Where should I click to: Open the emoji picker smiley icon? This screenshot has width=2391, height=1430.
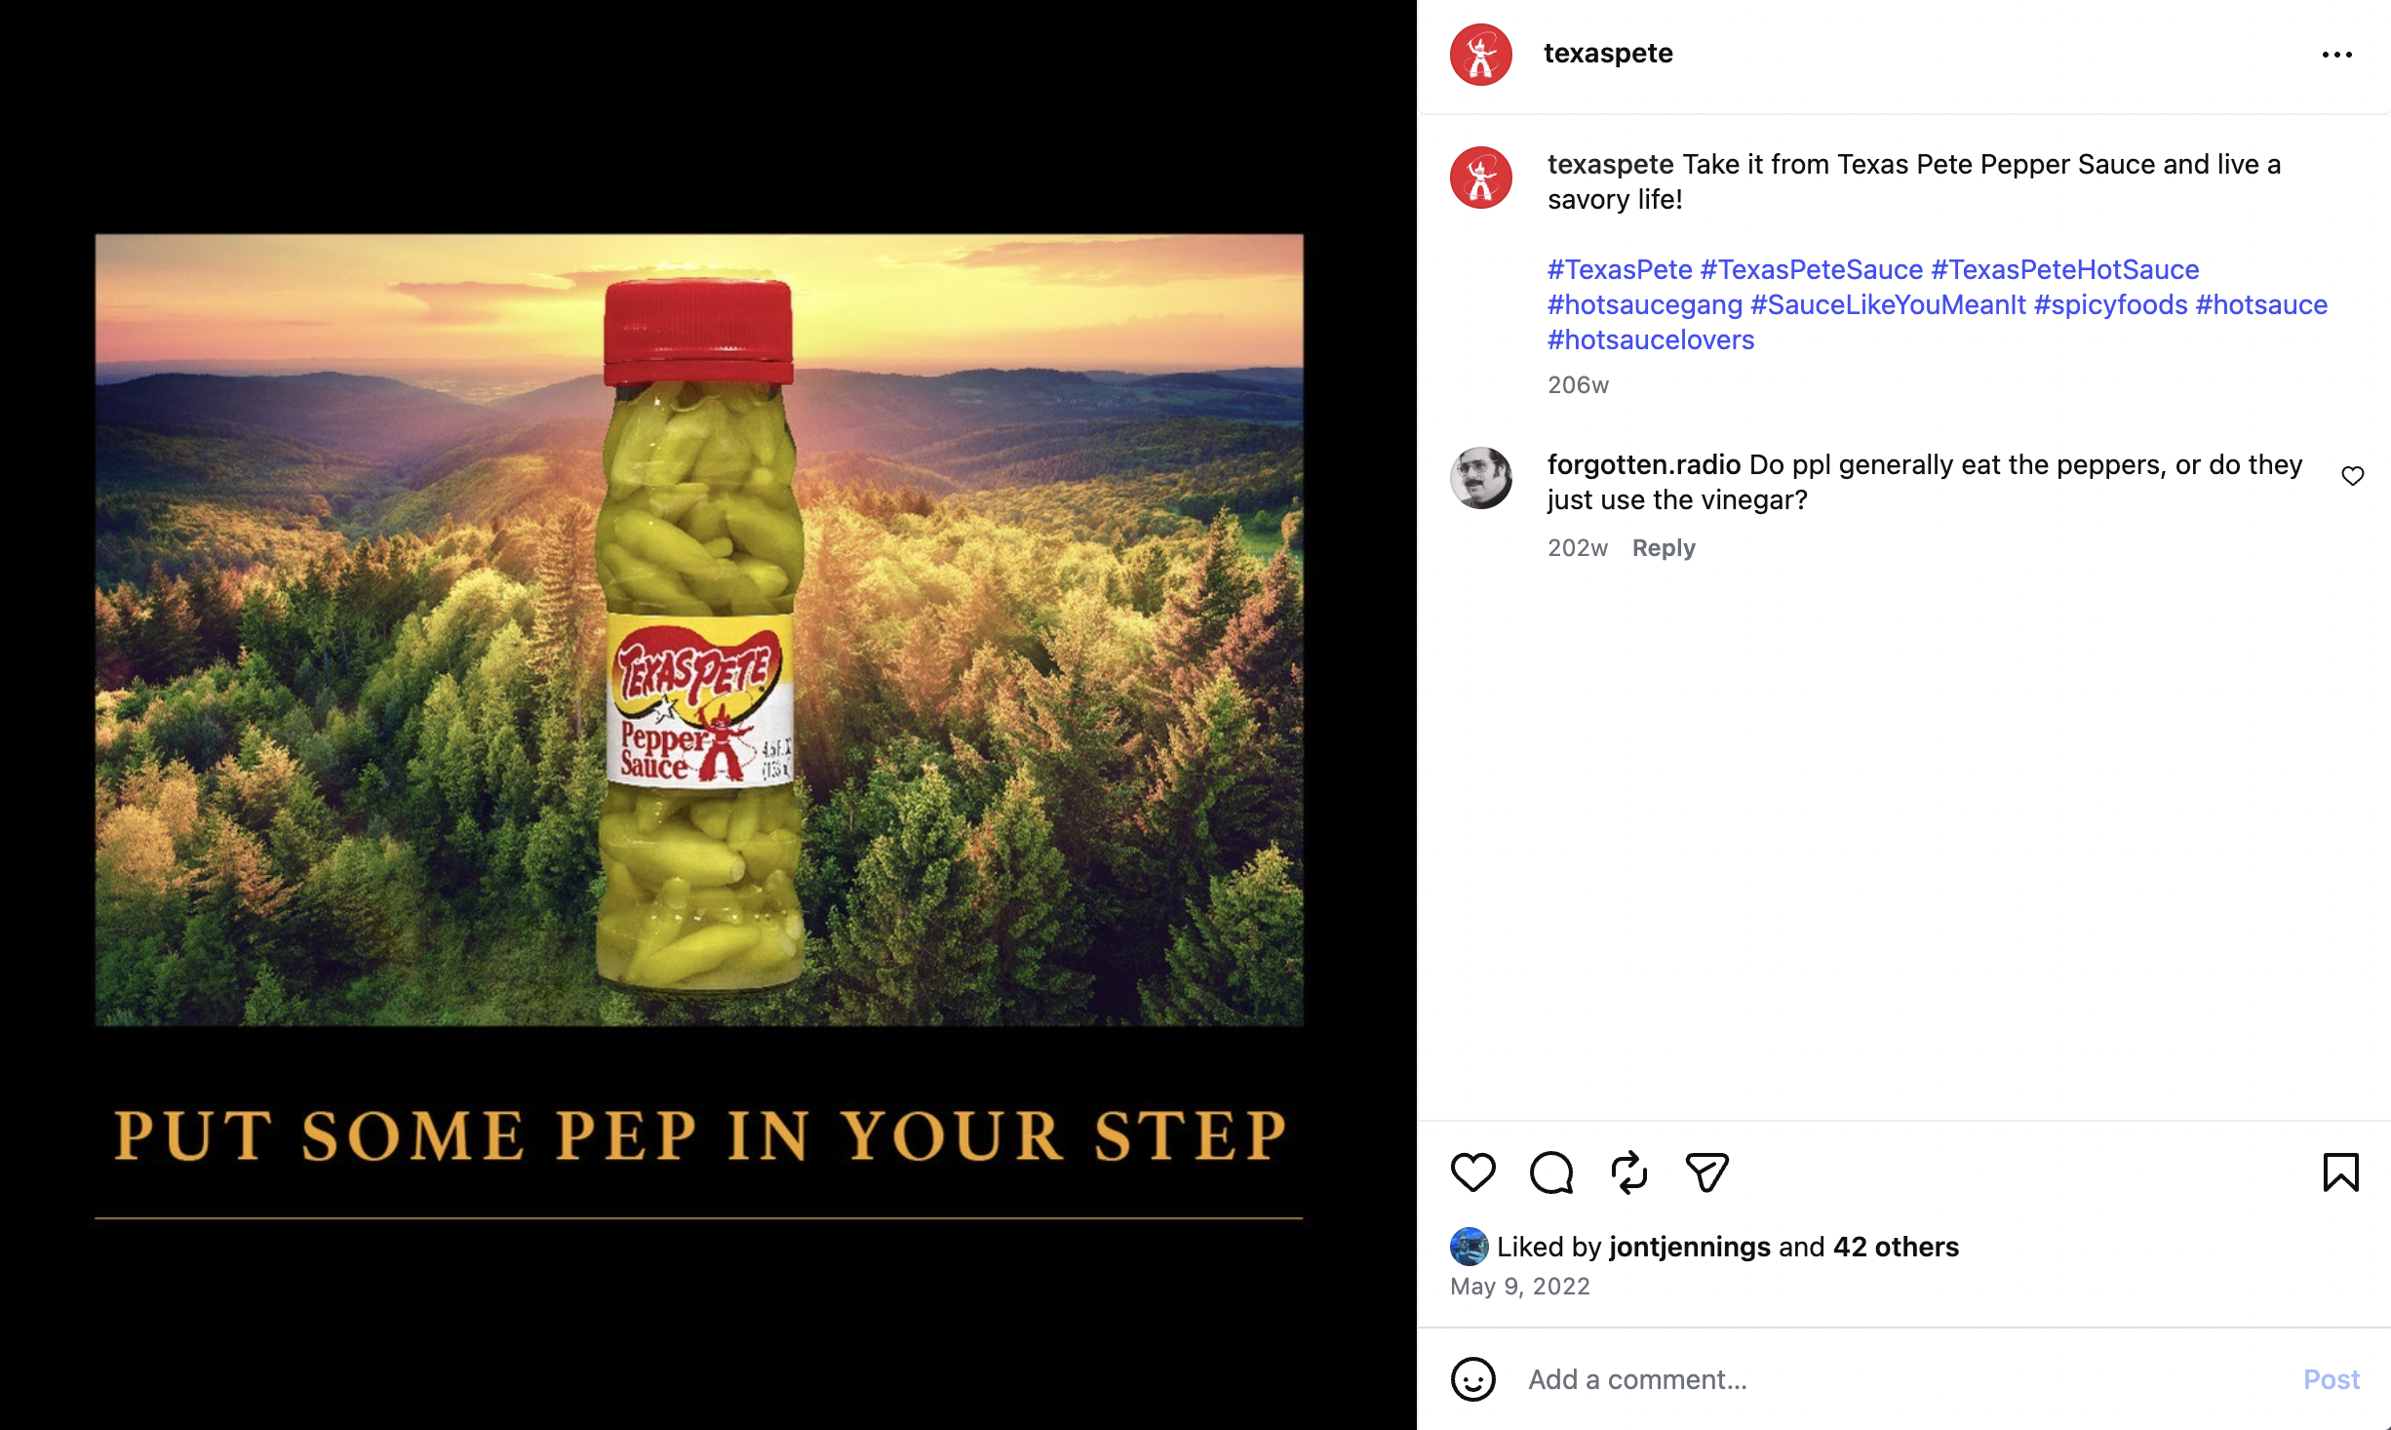pos(1472,1379)
